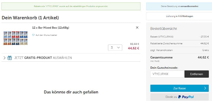Open the Bar Mixed Box product thumbnail
The height and width of the screenshot is (101, 212).
click(x=15, y=38)
